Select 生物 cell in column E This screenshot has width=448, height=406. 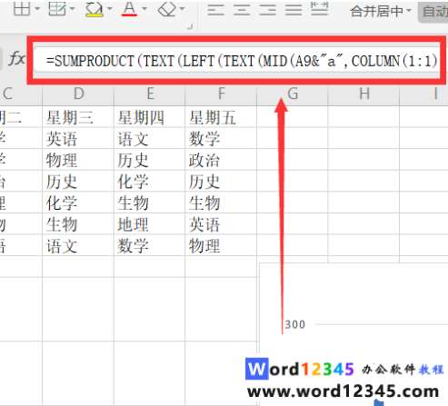150,203
